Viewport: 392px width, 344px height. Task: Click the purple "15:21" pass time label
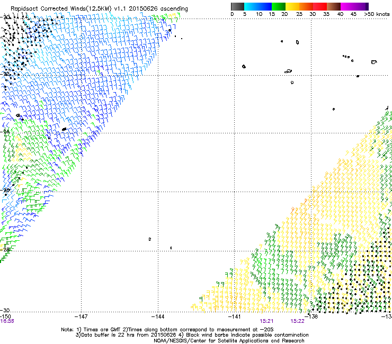(266, 321)
